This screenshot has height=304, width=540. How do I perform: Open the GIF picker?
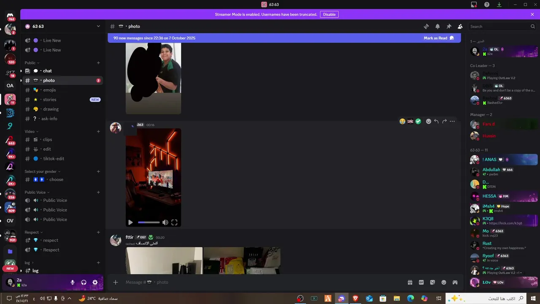pyautogui.click(x=421, y=282)
